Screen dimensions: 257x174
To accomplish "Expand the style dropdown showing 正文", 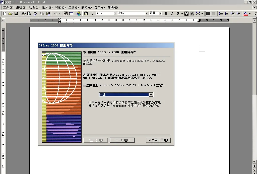I will pyautogui.click(x=115, y=13).
